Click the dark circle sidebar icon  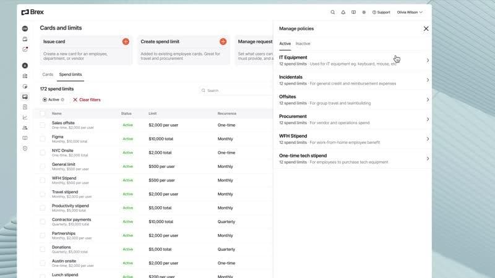25,65
